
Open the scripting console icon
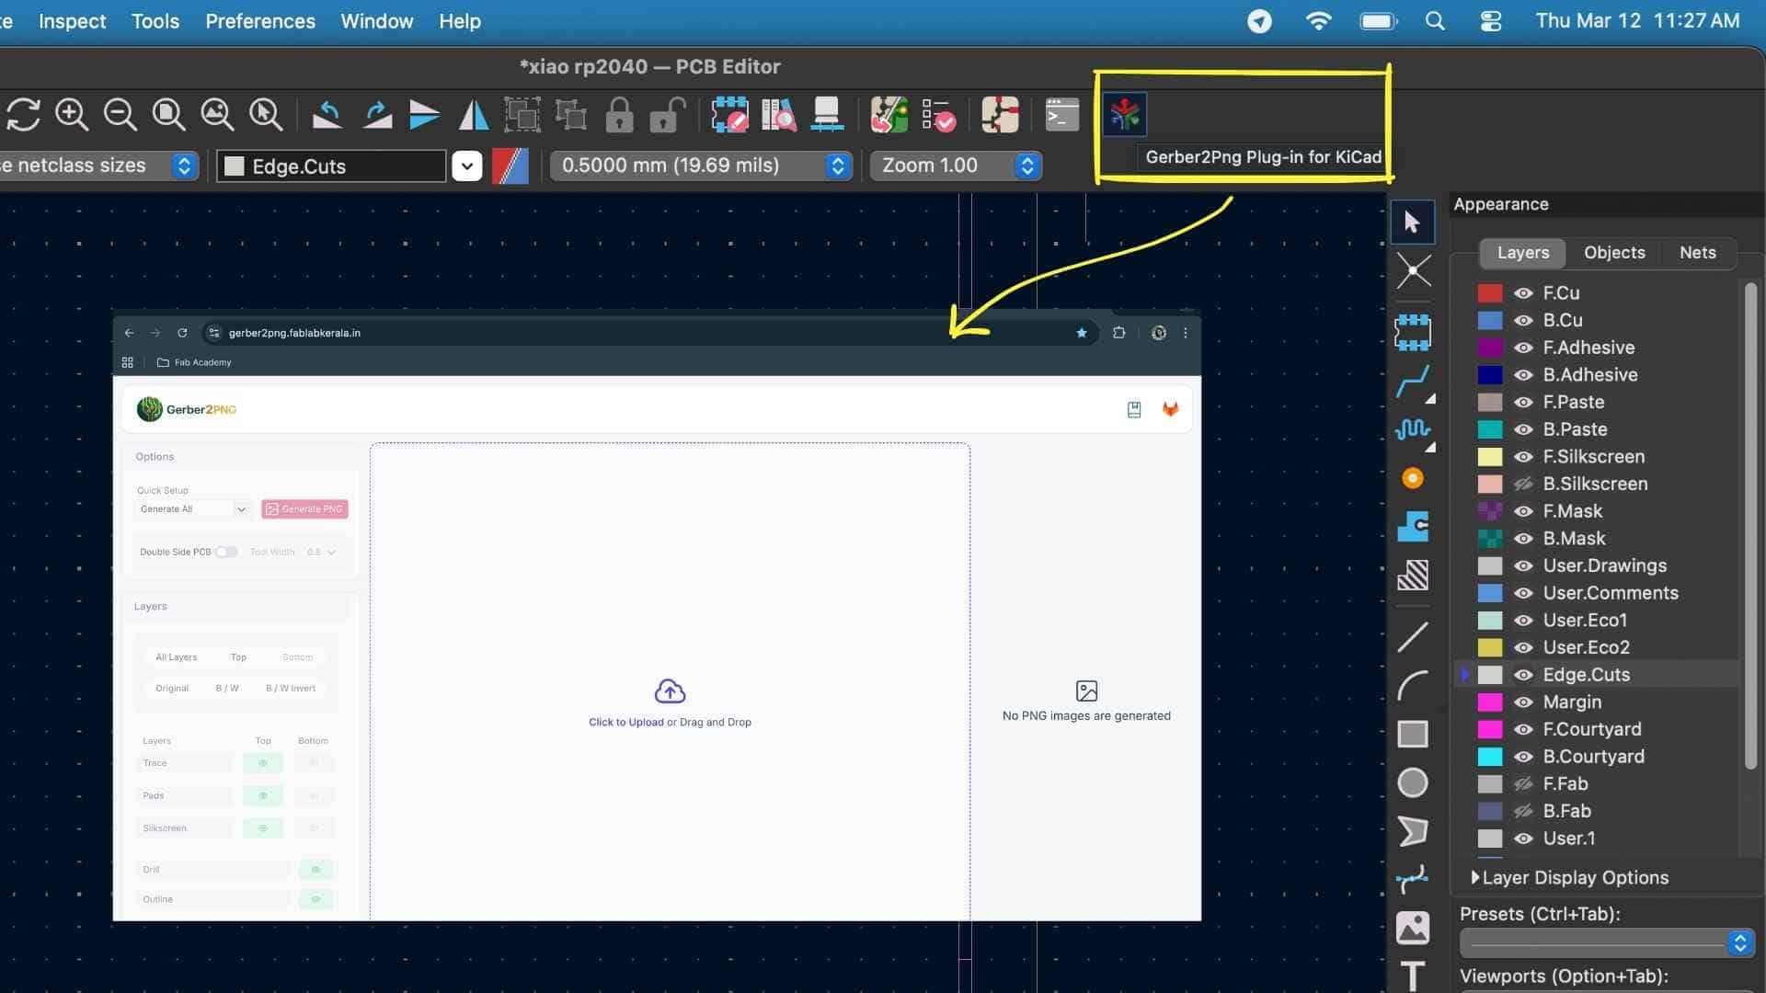pos(1061,115)
